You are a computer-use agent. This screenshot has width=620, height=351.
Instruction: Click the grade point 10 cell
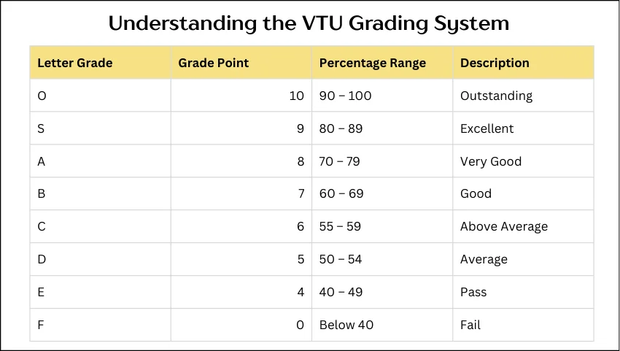(296, 96)
